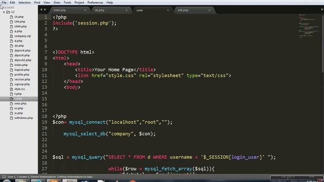Open the Goto menu
Viewport: 324px width, 182px height.
(57, 3)
